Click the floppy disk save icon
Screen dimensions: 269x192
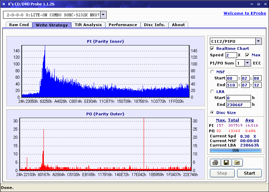tap(226, 163)
